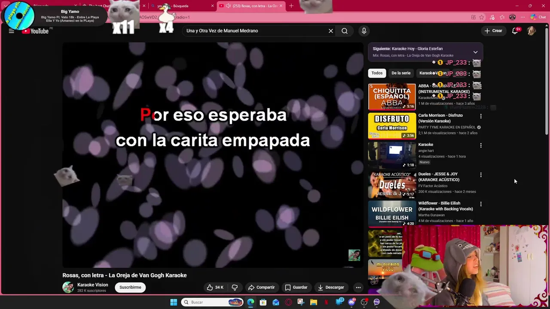Open the PARTY TYME KARAOKE EN ESPAÑOL channel

(447, 127)
